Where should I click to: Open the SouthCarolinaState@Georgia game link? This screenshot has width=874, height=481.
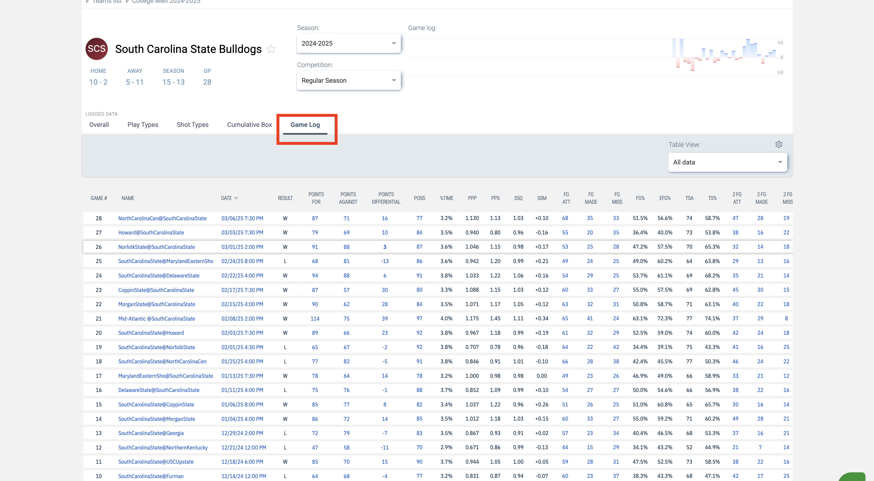pyautogui.click(x=151, y=433)
